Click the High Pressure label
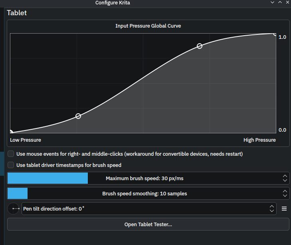 coord(259,140)
